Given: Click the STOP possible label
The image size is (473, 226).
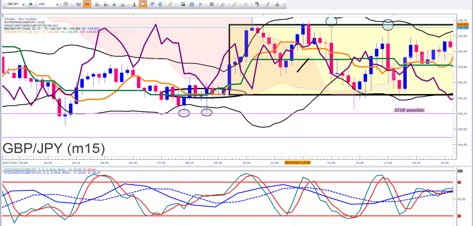Looking at the screenshot, I should pos(409,110).
